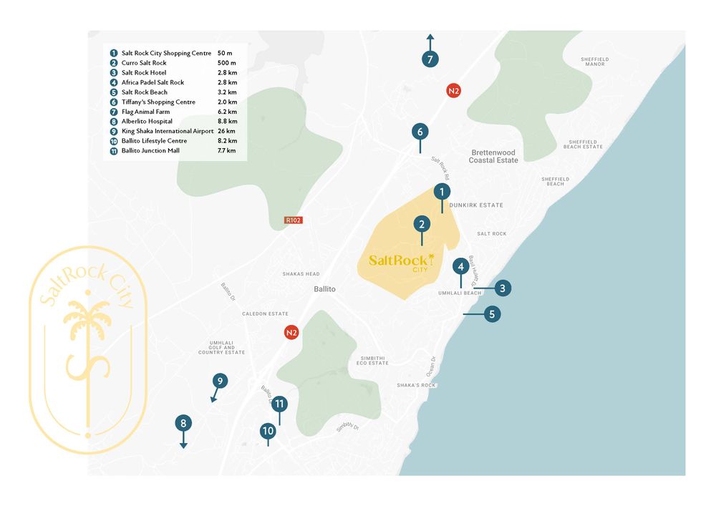Click map marker 3 on the coastline
The width and height of the screenshot is (716, 506).
pyautogui.click(x=503, y=288)
